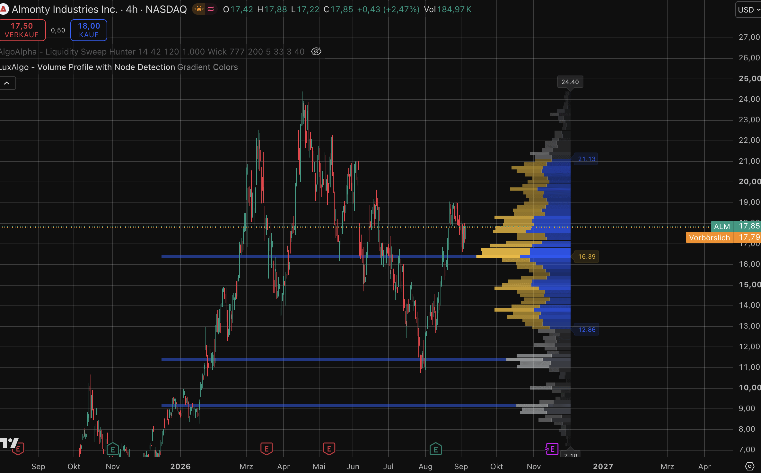
Task: Open chart settings via the gear icon
Action: tap(749, 466)
